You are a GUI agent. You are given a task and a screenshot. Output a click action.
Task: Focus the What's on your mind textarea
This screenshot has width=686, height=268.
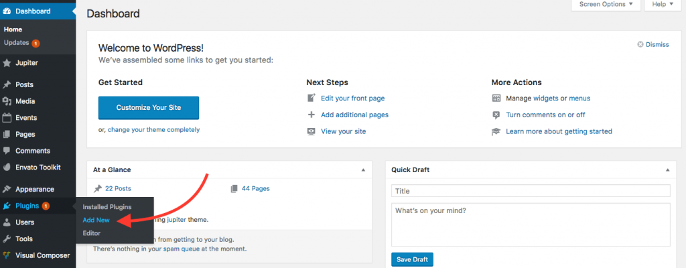point(531,224)
